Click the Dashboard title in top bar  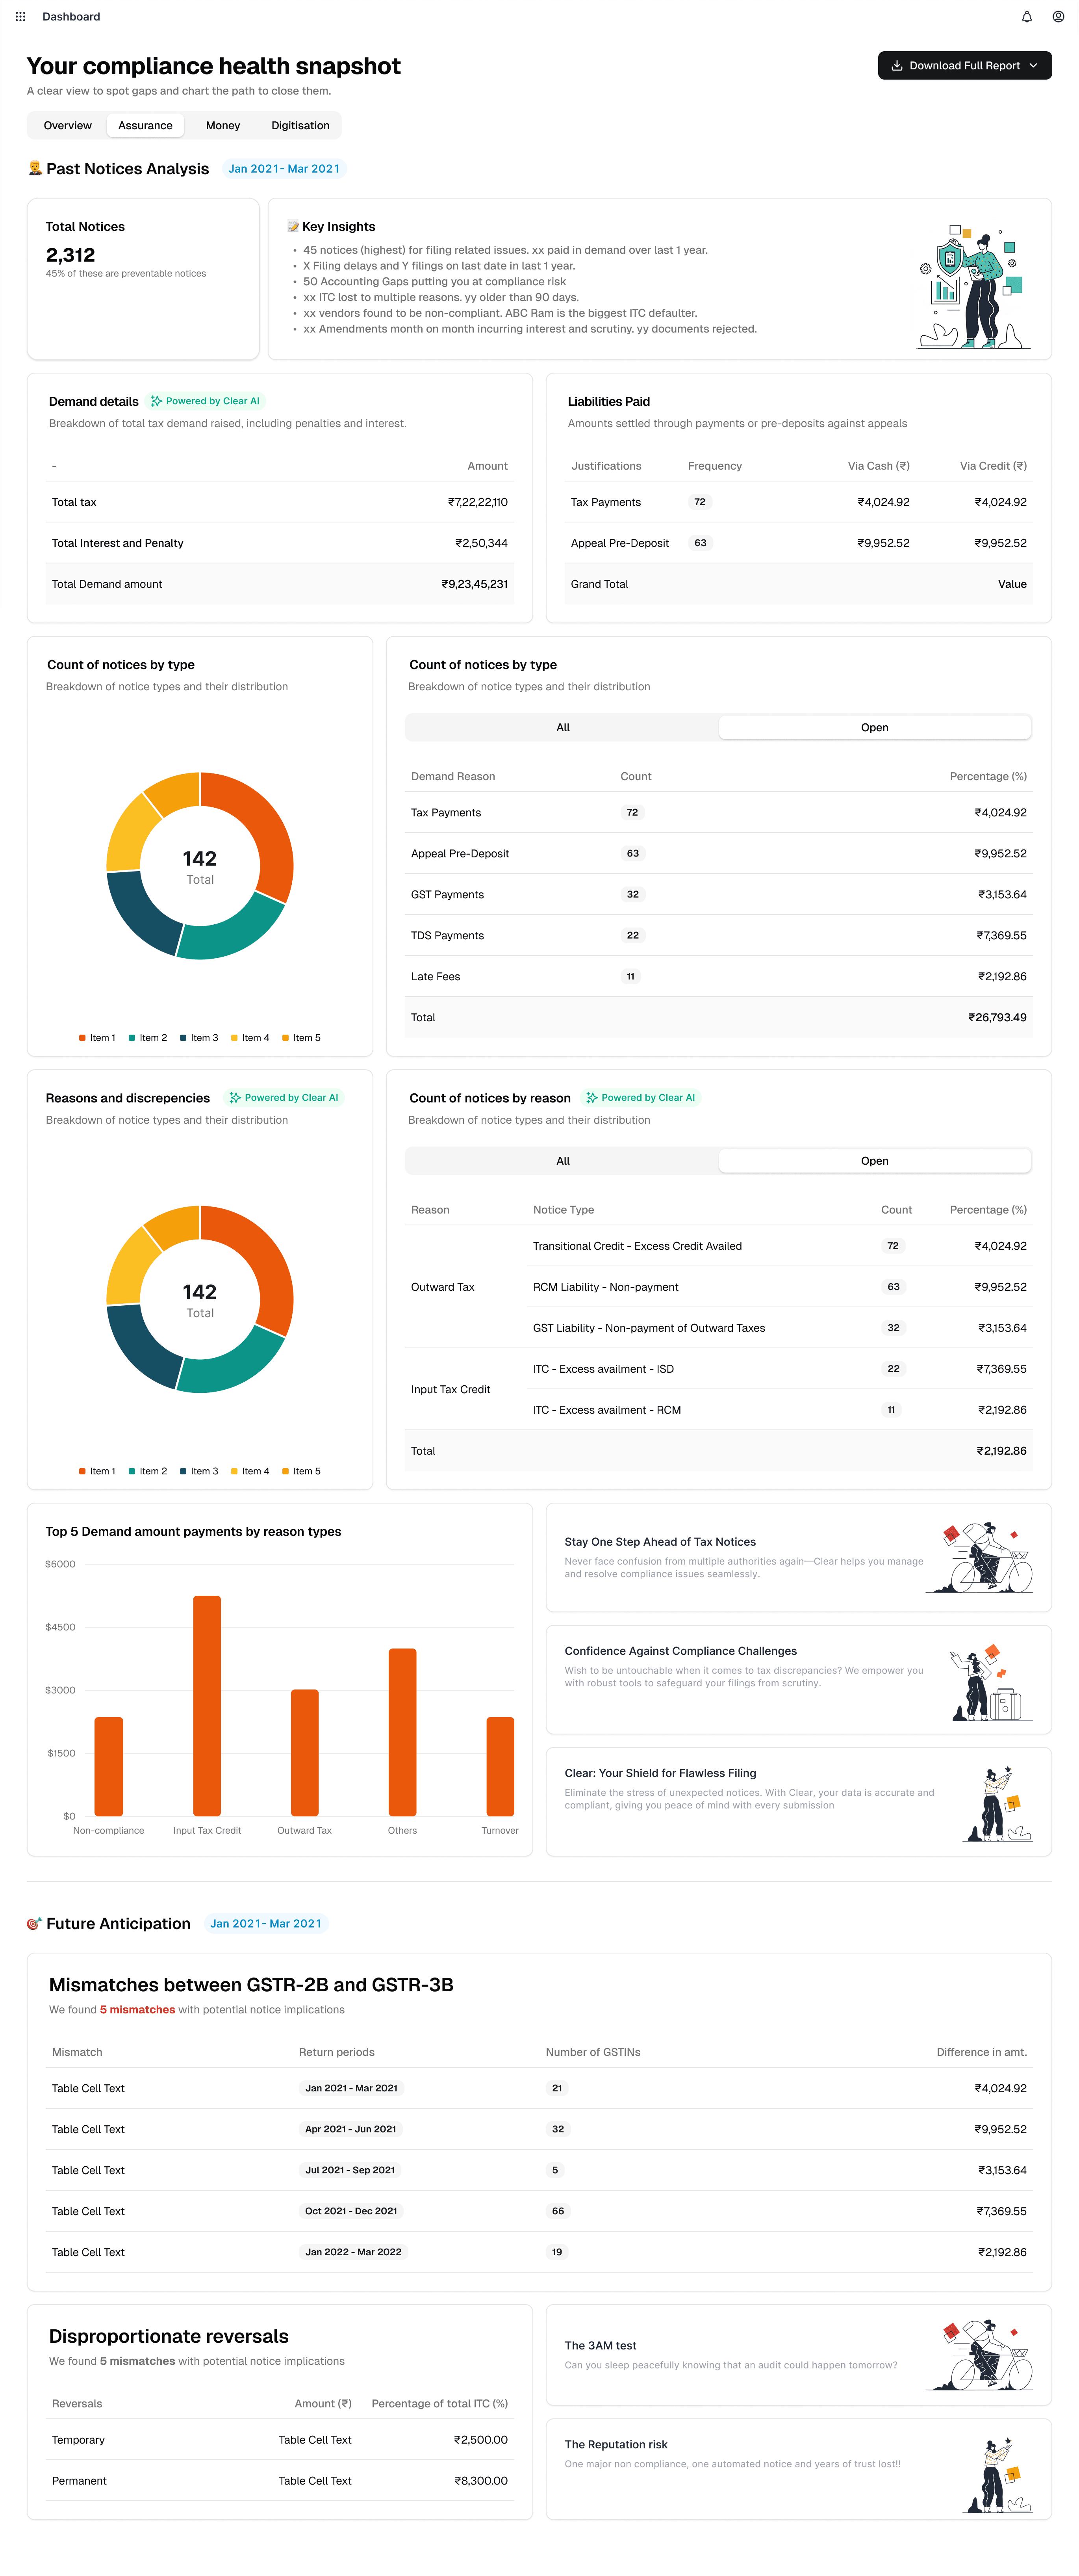(x=71, y=17)
